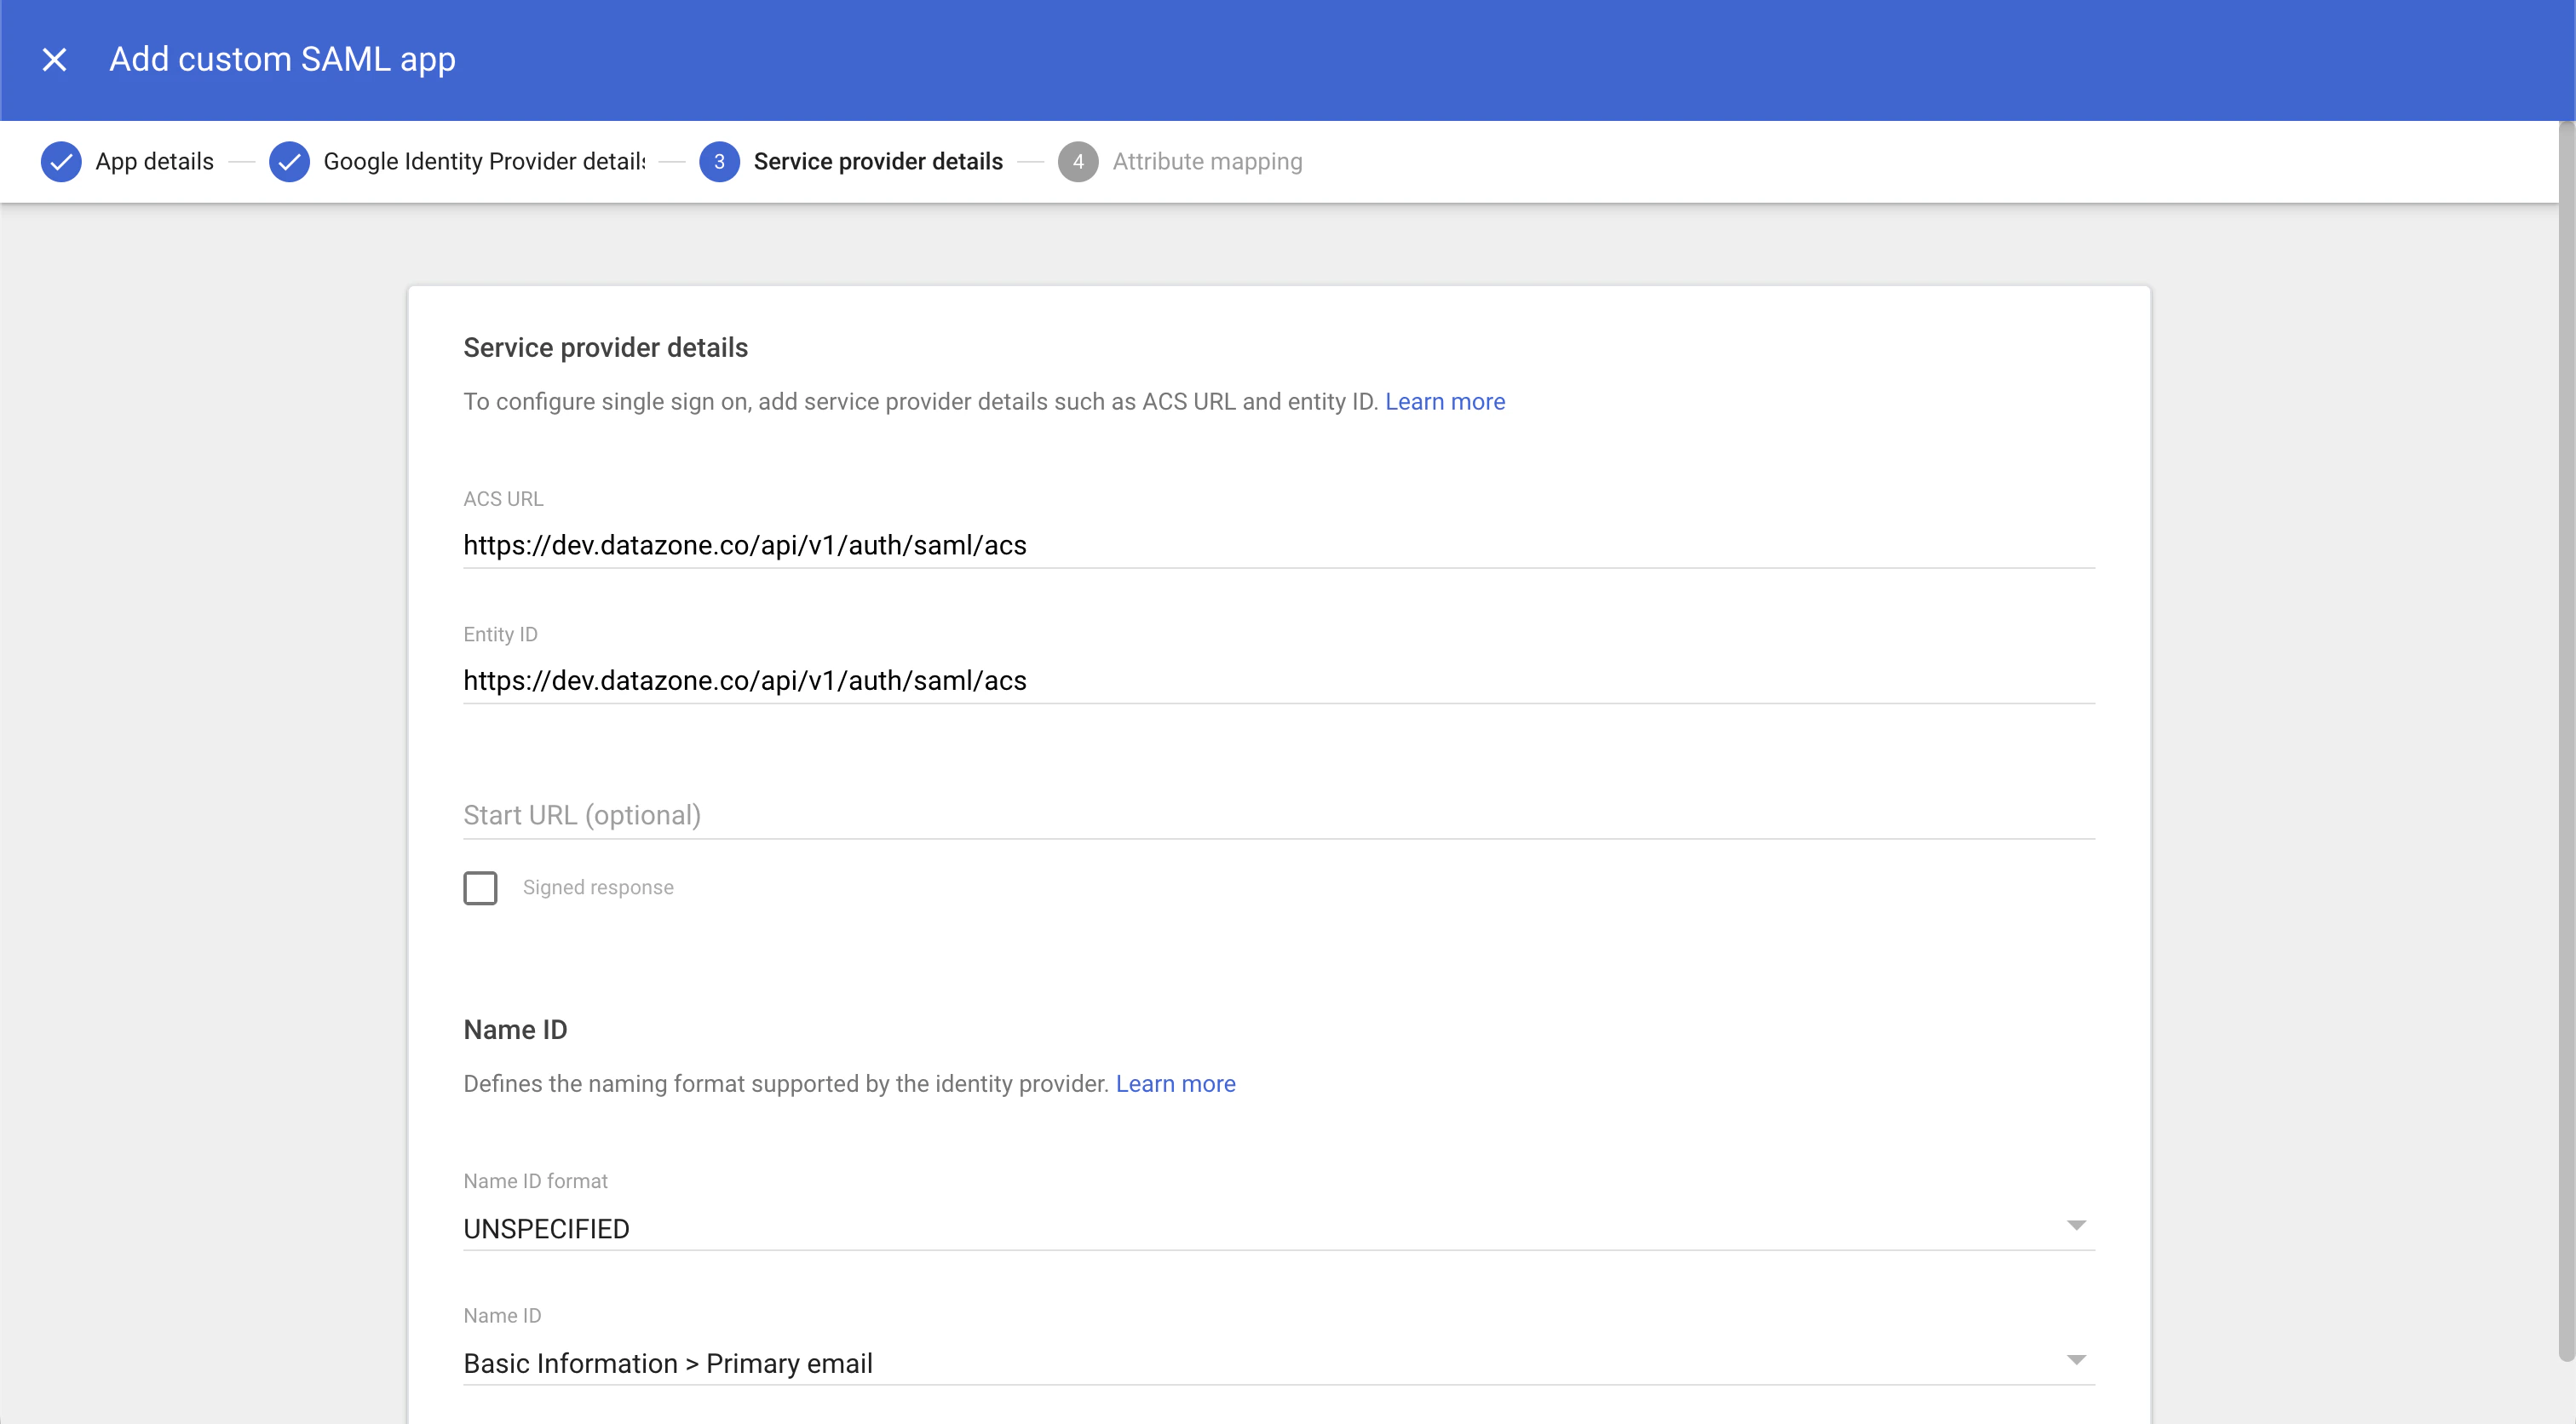Click the step 4 numbered circle icon
The image size is (2576, 1424).
click(1079, 161)
